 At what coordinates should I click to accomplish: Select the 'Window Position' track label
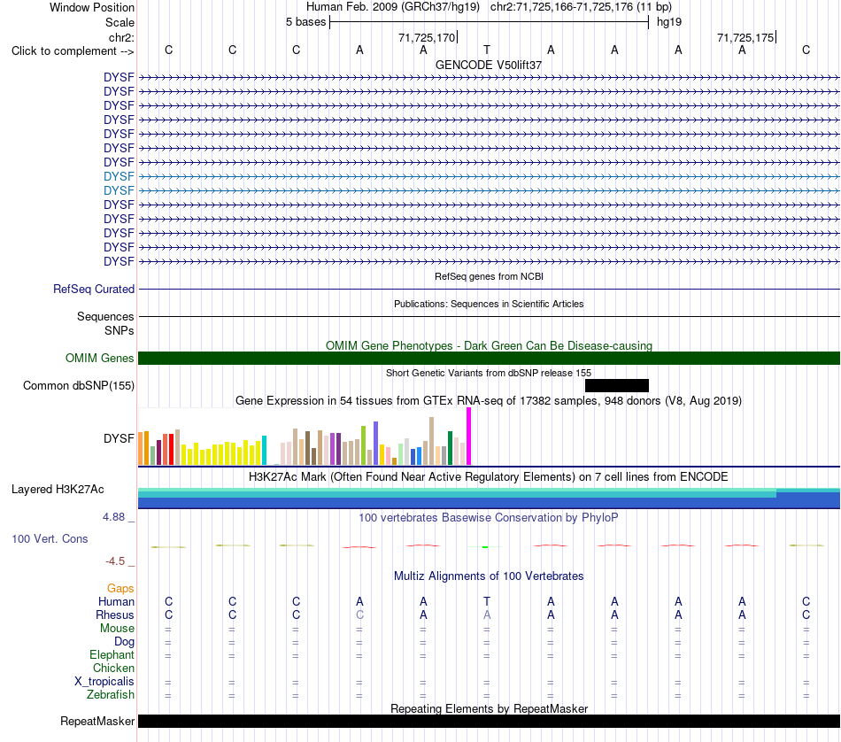point(92,7)
